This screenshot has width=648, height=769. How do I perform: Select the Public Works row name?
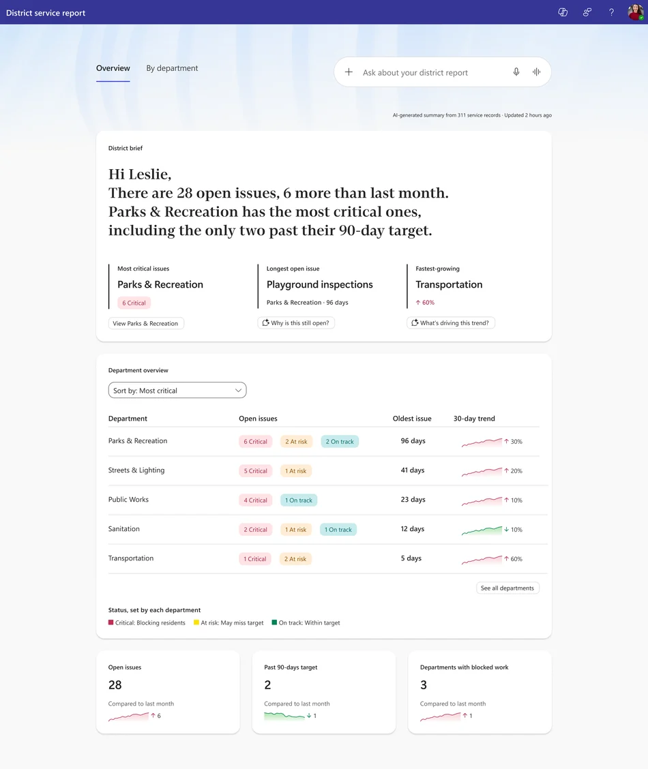pyautogui.click(x=128, y=500)
